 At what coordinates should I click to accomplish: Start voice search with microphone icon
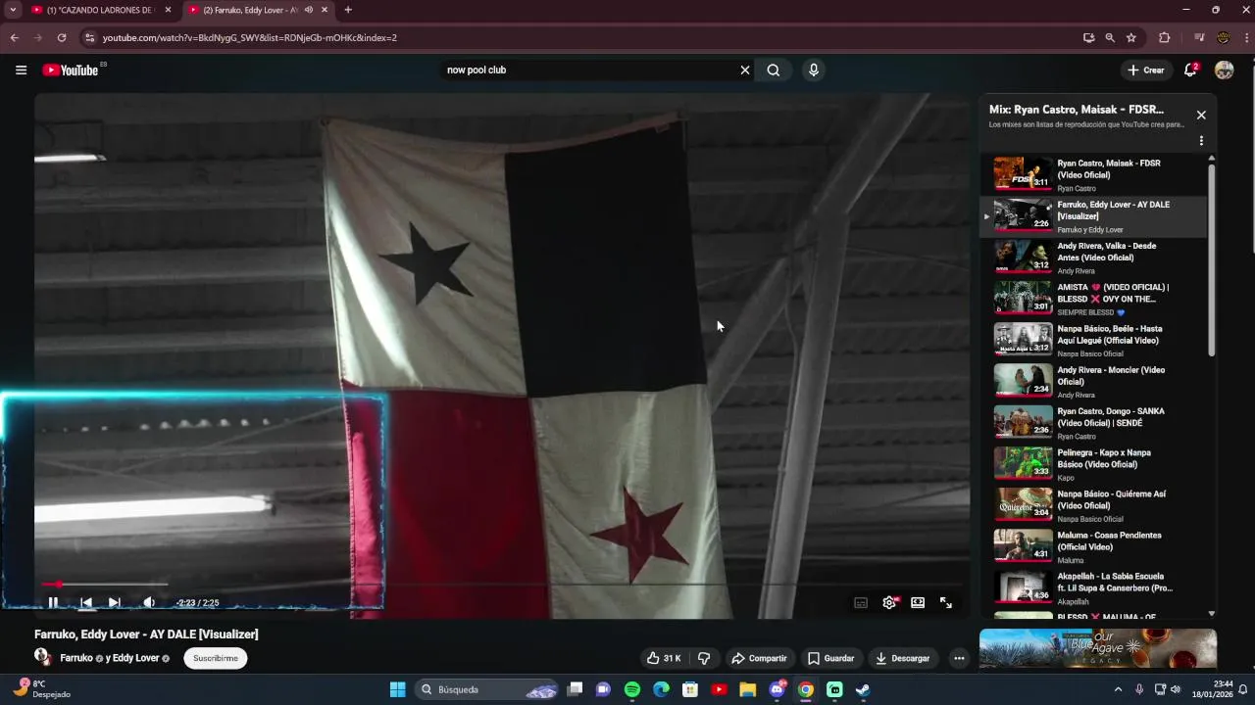click(813, 70)
